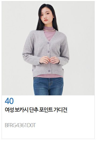Click the product title 여성 보카시 단추 포인트 가디건
This screenshot has height=142, width=107.
click(36, 110)
